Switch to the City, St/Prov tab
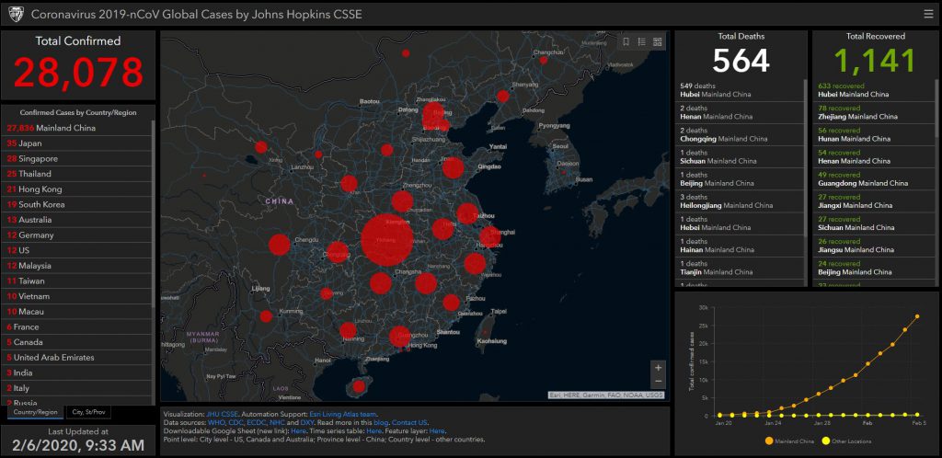The image size is (942, 458). coord(90,413)
